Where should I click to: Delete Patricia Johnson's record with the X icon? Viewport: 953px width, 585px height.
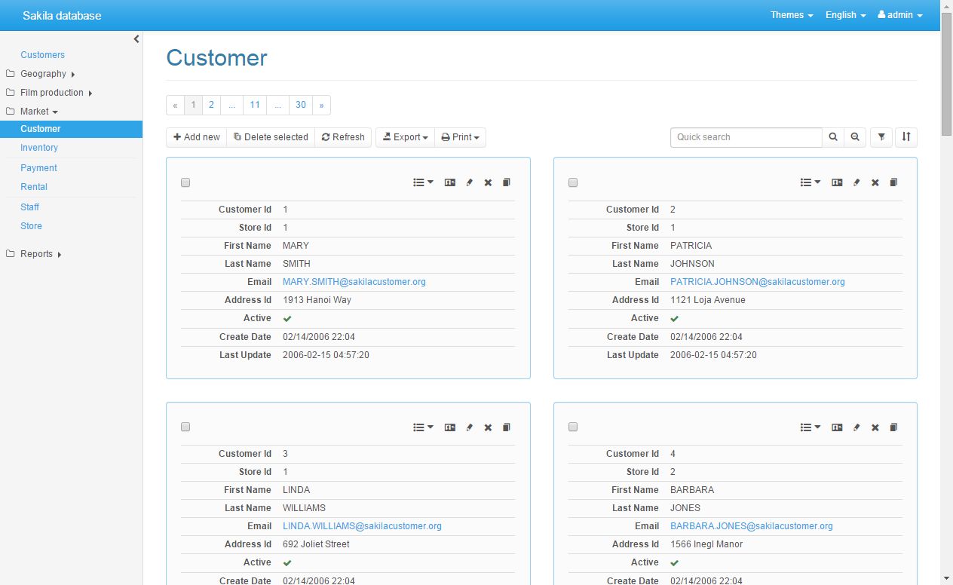(x=875, y=182)
